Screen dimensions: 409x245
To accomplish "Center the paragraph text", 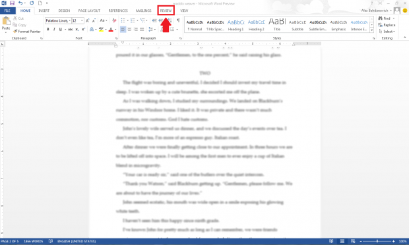I will pyautogui.click(x=129, y=29).
